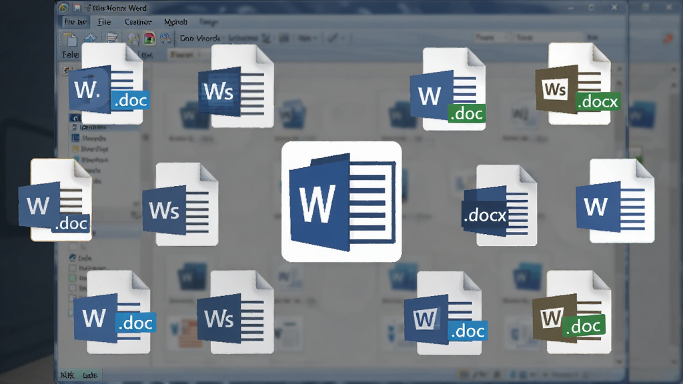Image resolution: width=683 pixels, height=384 pixels.
Task: Open the blue W icon with green .doc badge
Action: point(448,89)
